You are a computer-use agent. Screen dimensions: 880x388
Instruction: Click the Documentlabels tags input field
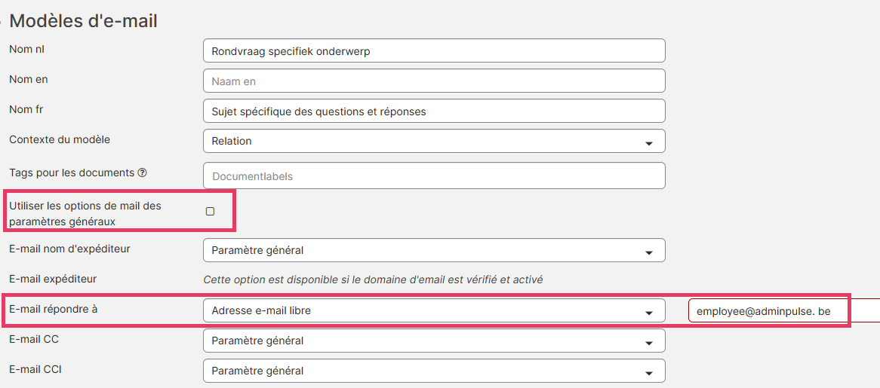point(434,176)
